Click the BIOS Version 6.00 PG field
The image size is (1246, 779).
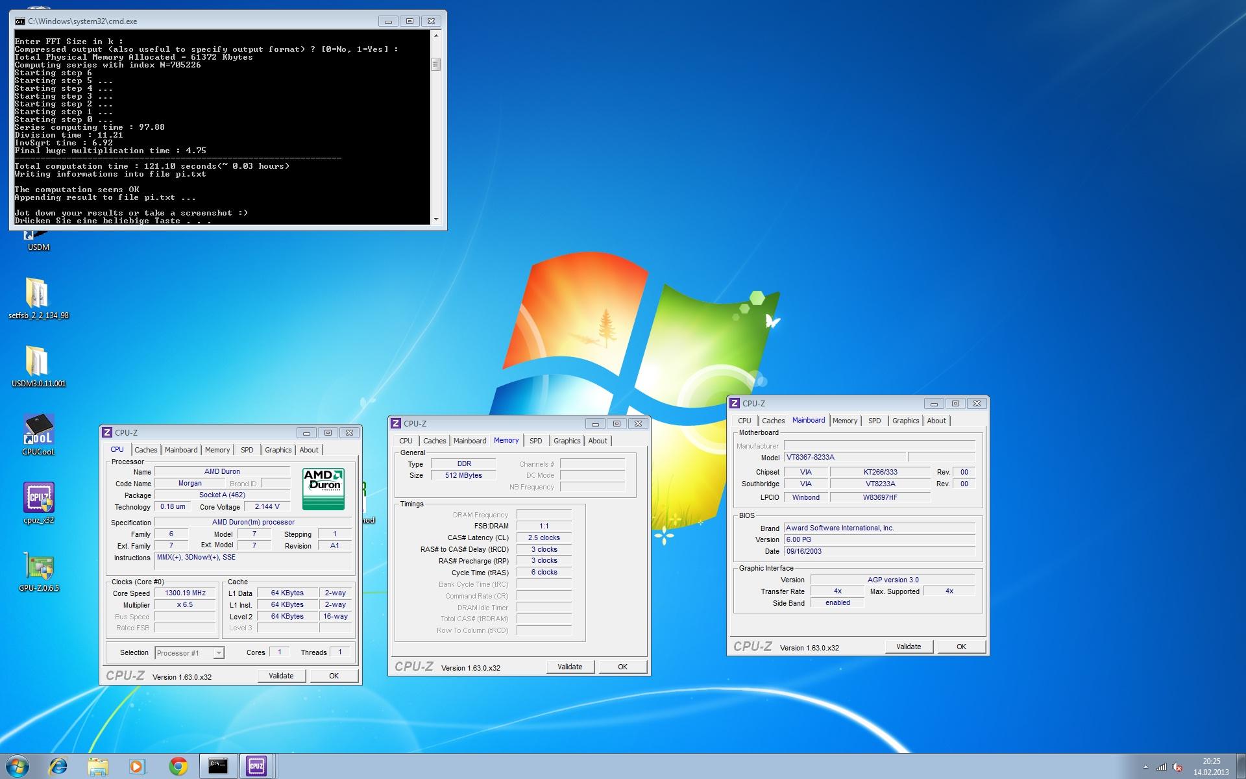point(879,539)
